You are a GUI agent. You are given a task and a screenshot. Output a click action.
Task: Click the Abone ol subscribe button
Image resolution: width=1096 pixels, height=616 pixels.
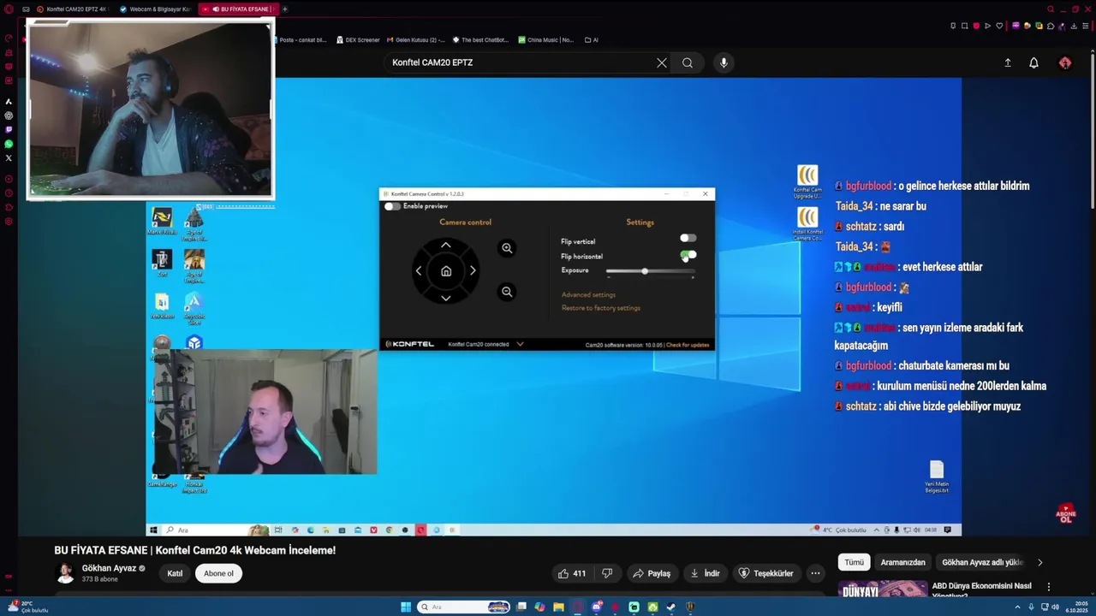click(x=218, y=573)
